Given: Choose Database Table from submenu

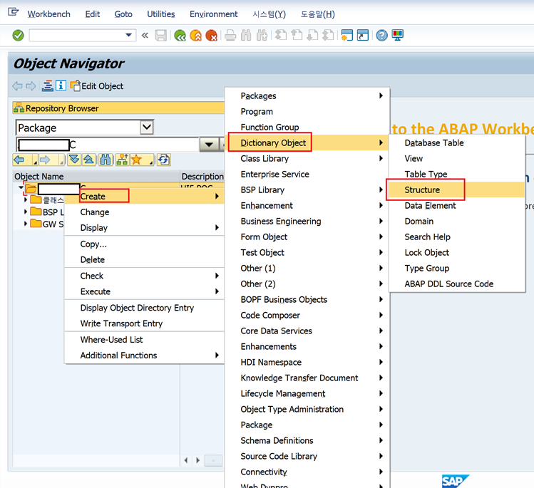Looking at the screenshot, I should (456, 142).
